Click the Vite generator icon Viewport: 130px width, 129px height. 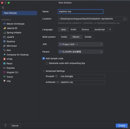coord(4,81)
